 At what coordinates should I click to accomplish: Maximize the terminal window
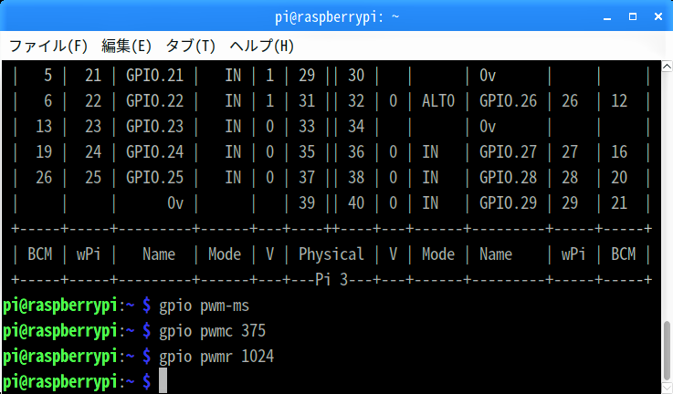coord(631,16)
